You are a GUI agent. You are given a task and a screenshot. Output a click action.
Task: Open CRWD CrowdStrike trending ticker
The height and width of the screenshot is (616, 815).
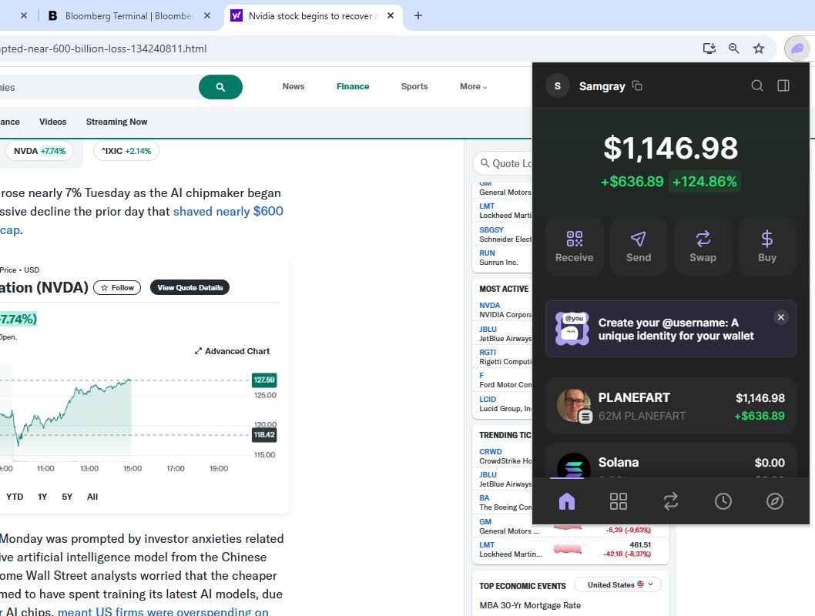pos(491,452)
